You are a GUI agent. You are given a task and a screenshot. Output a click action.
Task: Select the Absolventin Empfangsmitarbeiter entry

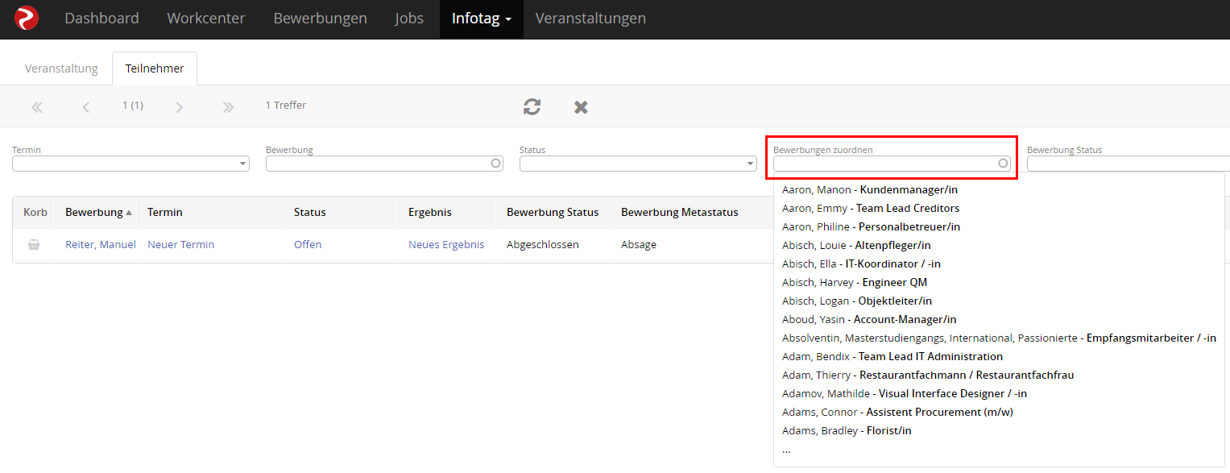click(x=999, y=338)
